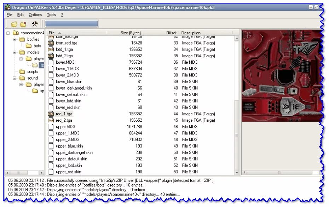The image size is (329, 207).
Task: Select the file upper_default.skin
Action: (71, 159)
